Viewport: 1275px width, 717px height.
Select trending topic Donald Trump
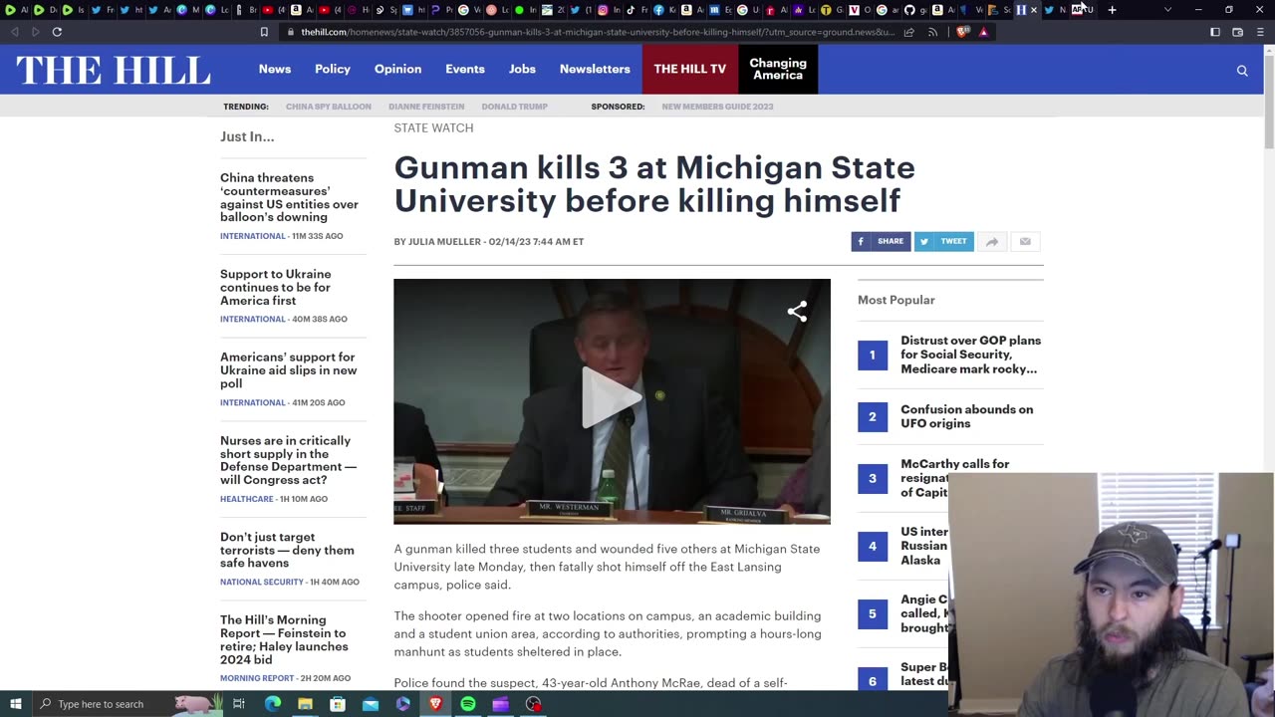(x=515, y=107)
